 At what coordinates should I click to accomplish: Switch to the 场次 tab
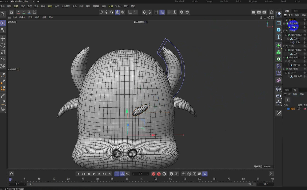296,11
